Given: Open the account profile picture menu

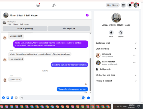Looking at the screenshot, I should click(136, 5).
